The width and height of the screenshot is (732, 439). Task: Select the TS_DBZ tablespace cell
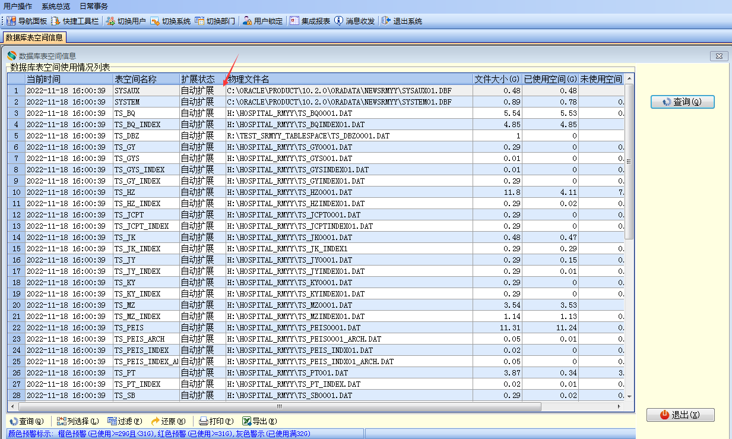tap(146, 135)
